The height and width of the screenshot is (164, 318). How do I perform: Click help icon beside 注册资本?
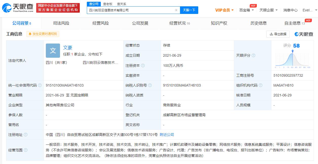click(x=143, y=66)
